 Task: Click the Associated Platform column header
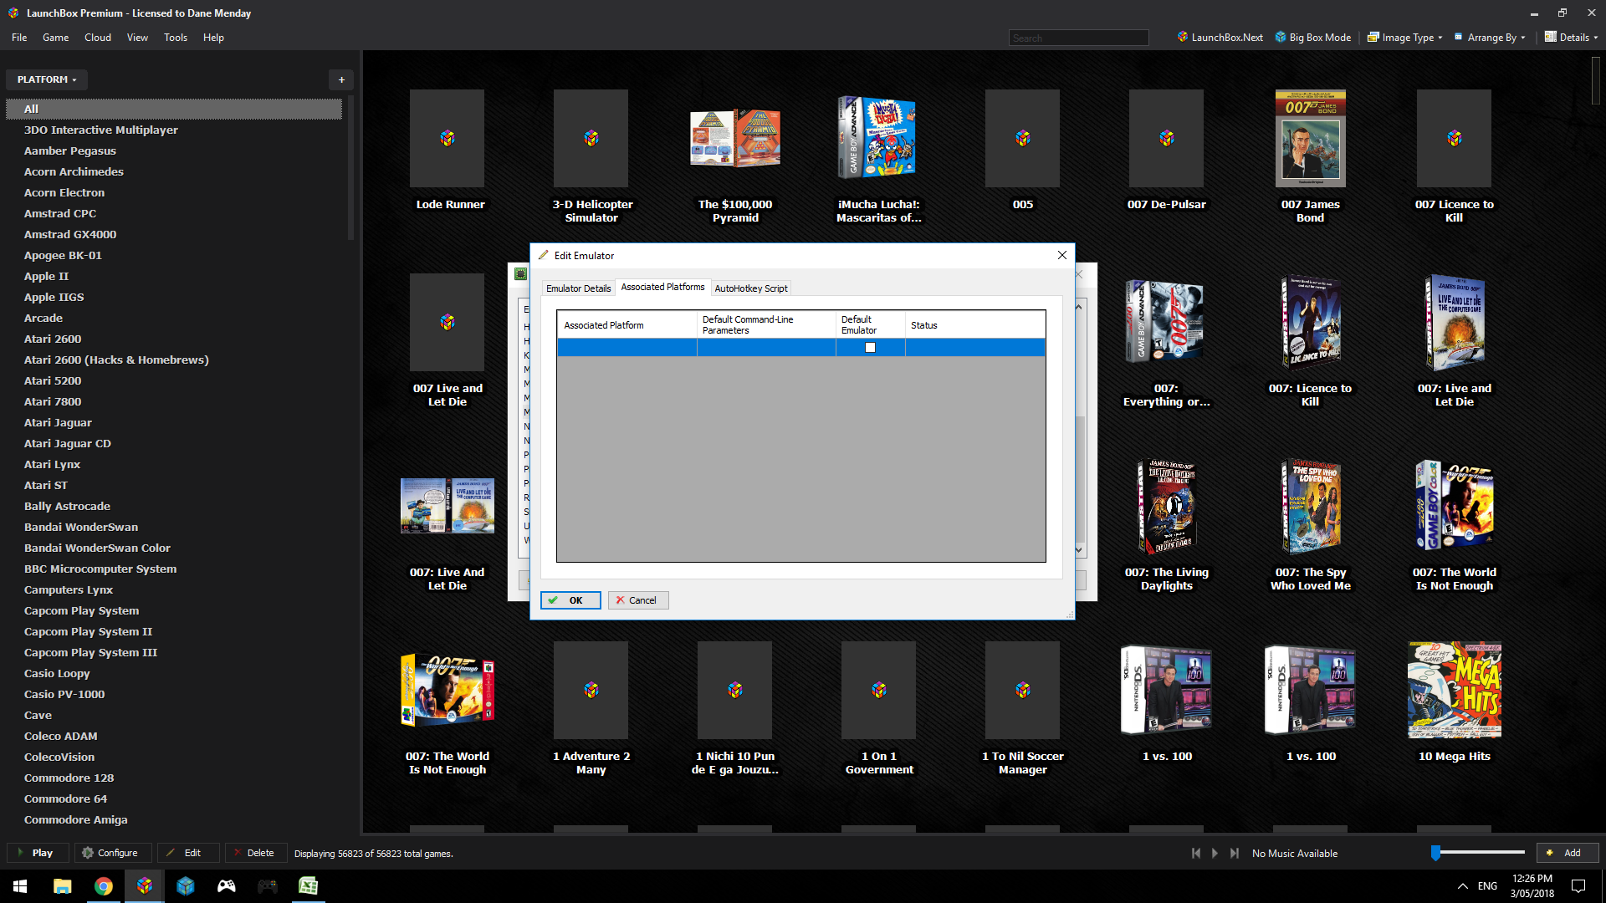[x=627, y=325]
